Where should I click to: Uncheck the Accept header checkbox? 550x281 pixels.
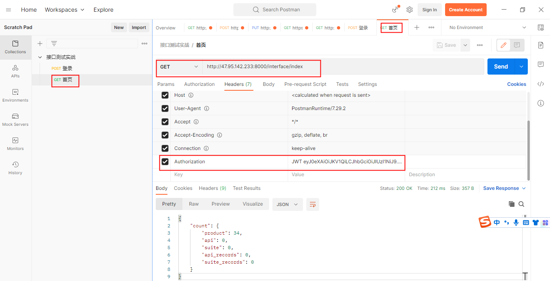pos(165,122)
